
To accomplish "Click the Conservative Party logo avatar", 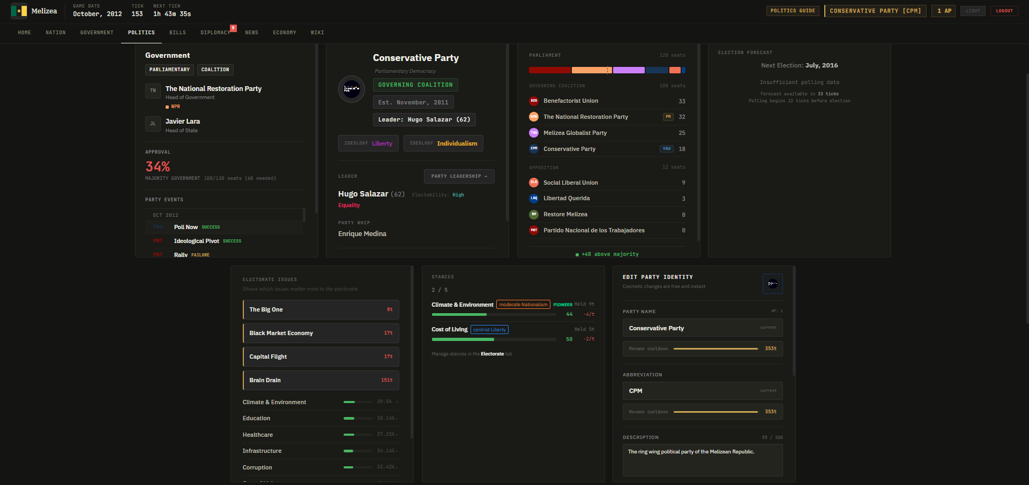I will point(352,89).
